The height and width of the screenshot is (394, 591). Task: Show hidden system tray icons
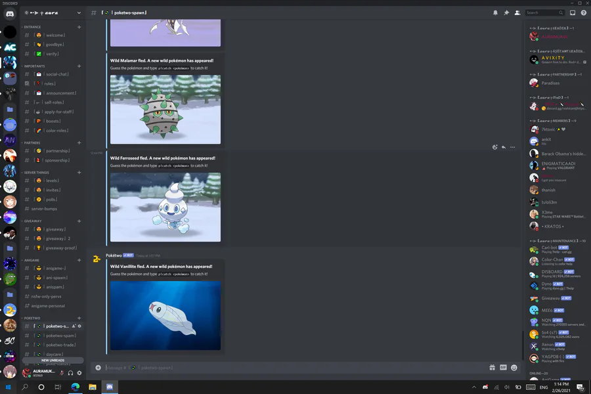(x=473, y=387)
